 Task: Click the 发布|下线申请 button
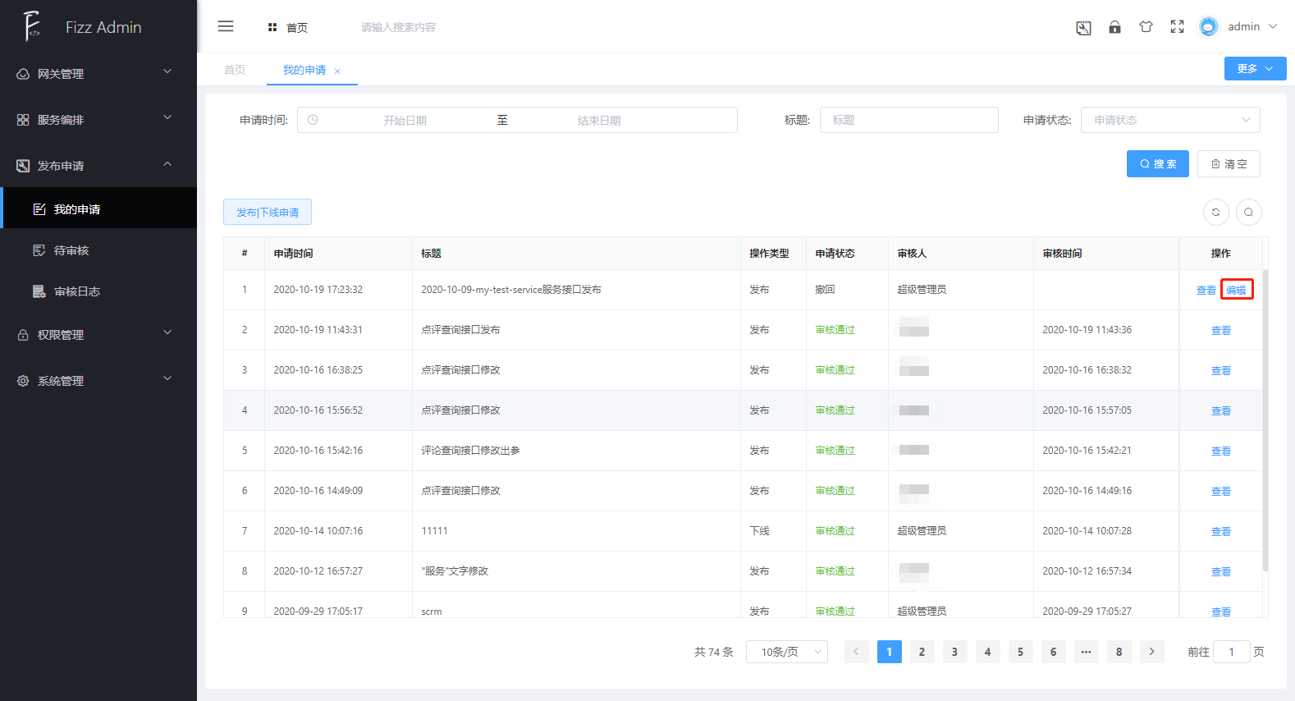[x=268, y=212]
